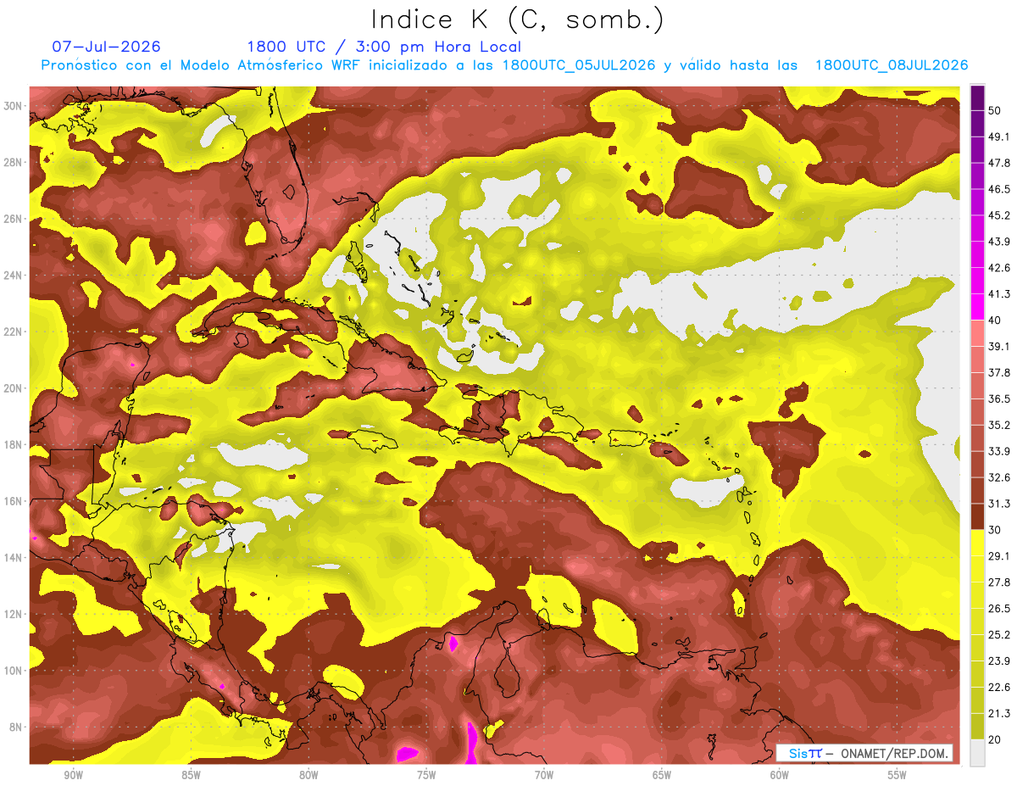The height and width of the screenshot is (786, 1017).
Task: Click the colorbar value 43.9
Action: [999, 242]
